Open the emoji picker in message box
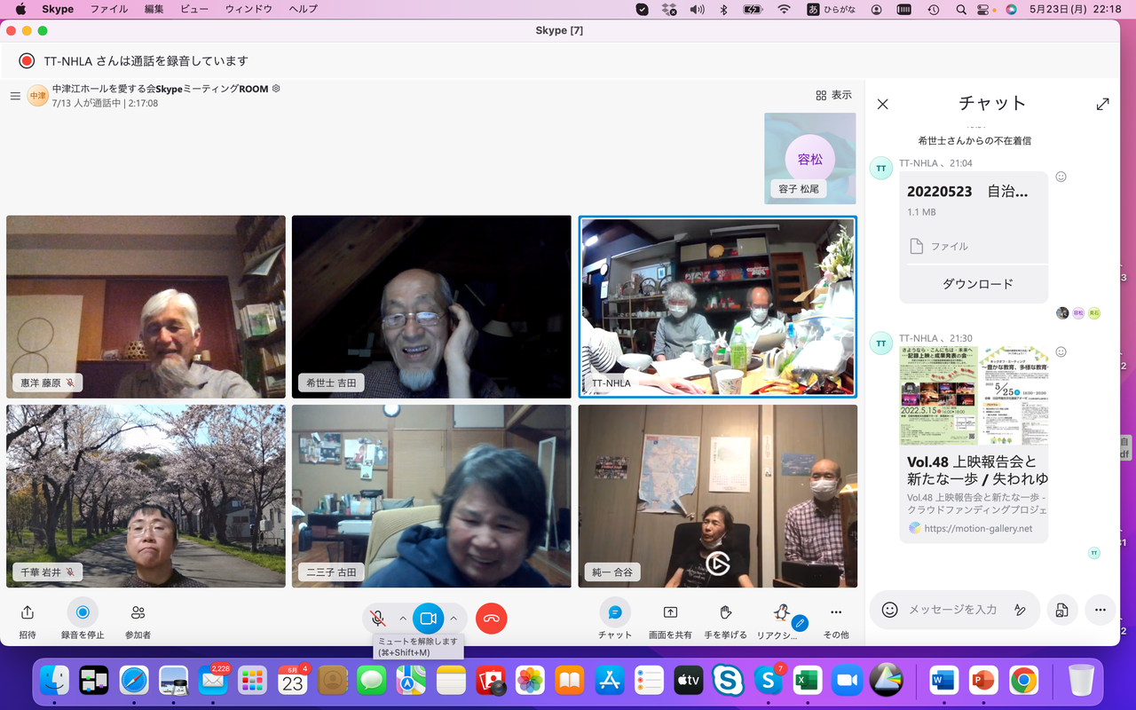 (889, 610)
